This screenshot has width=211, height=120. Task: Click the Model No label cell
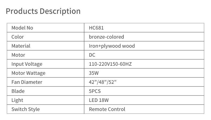click(22, 28)
